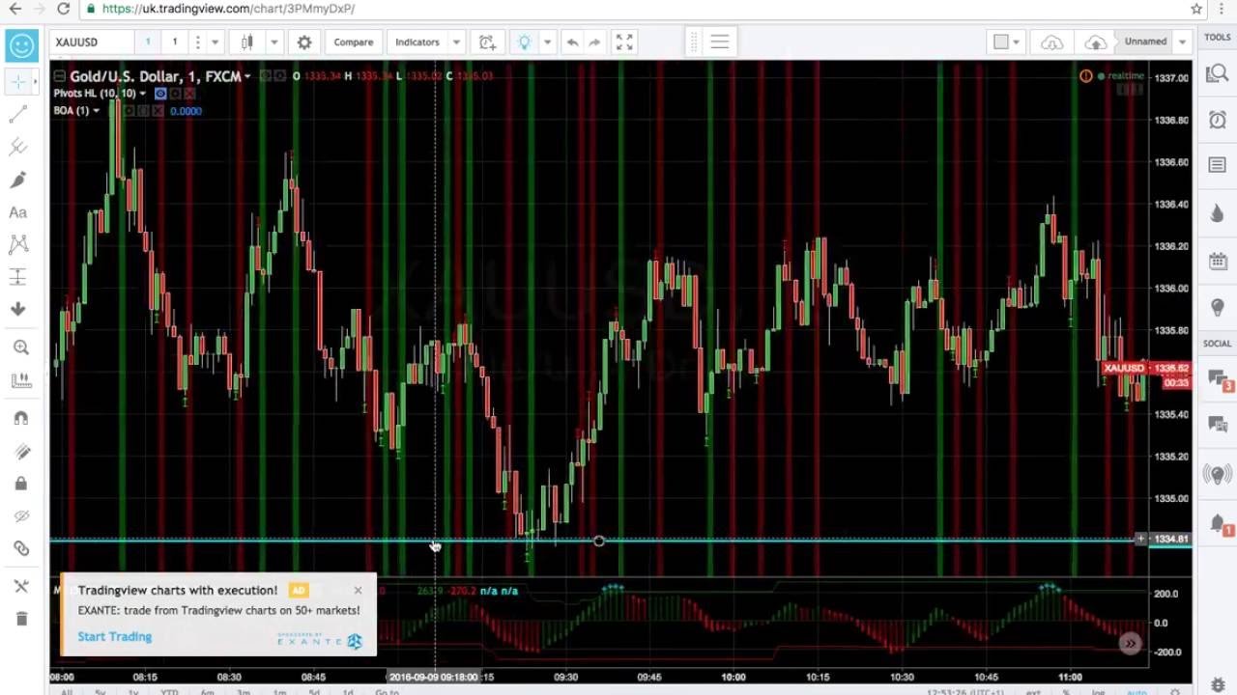This screenshot has height=695, width=1237.
Task: Click the trash remove drawings icon
Action: [x=21, y=619]
